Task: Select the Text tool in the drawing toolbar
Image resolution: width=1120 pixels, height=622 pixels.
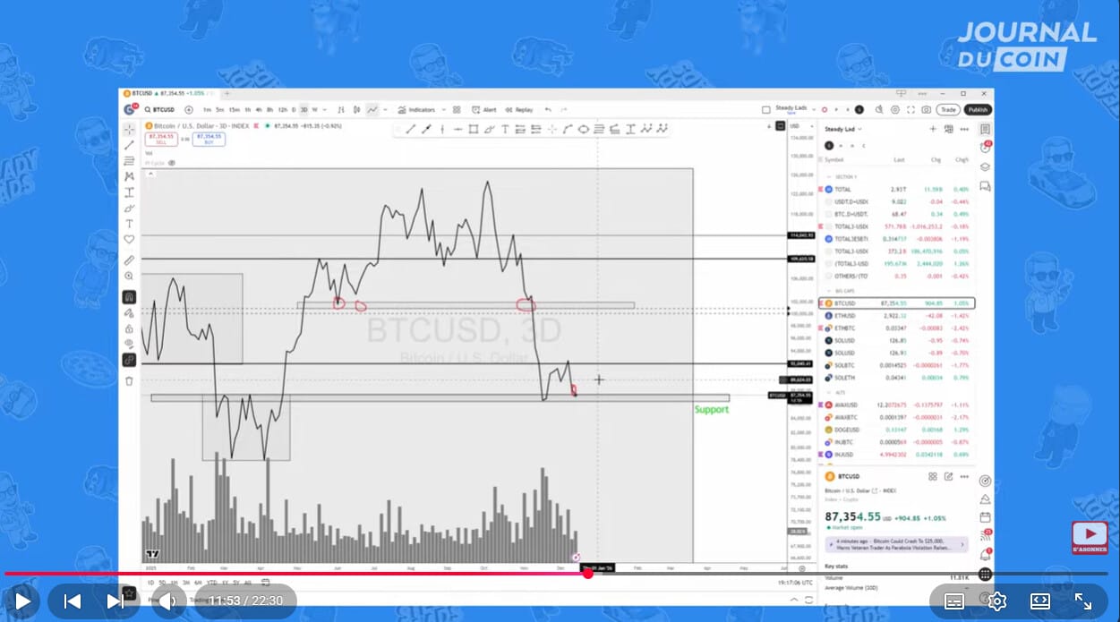Action: 504,129
